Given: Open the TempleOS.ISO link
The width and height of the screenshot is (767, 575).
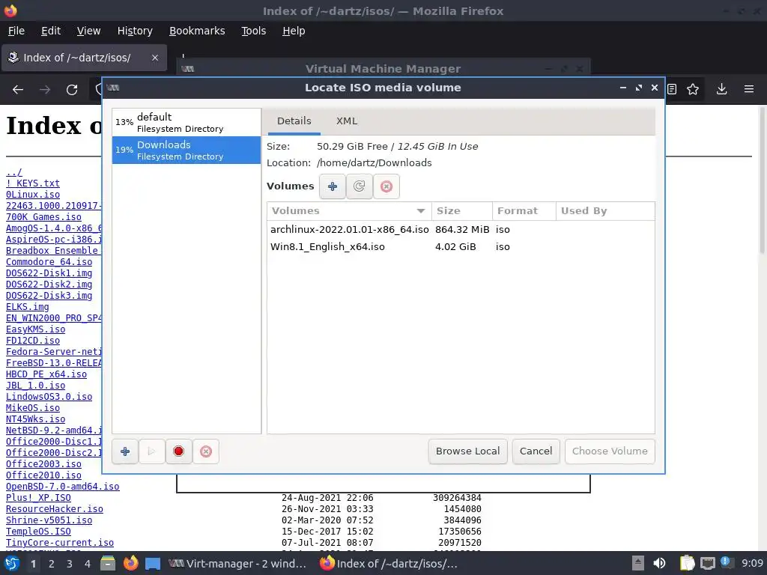Looking at the screenshot, I should tap(38, 532).
